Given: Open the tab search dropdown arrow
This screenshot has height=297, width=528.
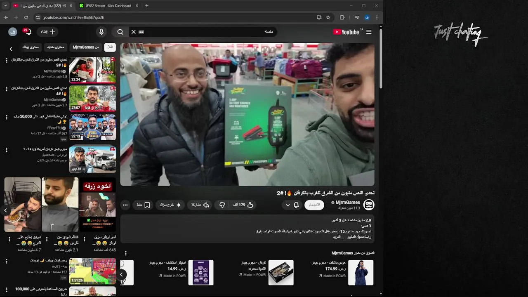Looking at the screenshot, I should coord(5,6).
